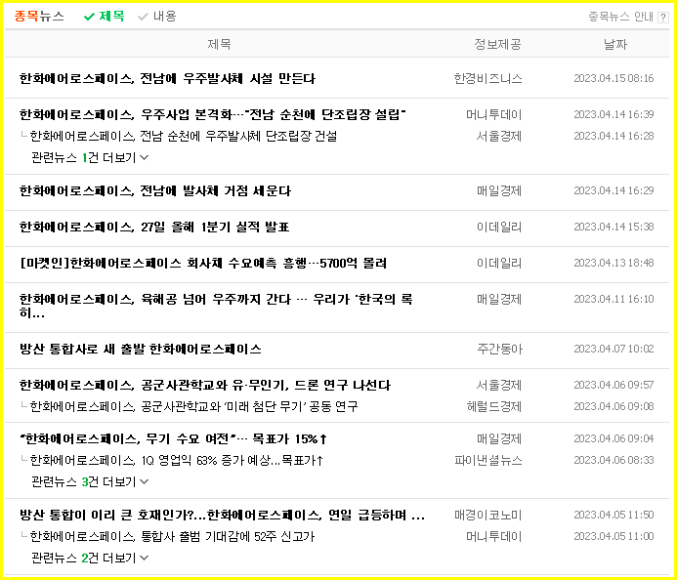Open article 전남에 발사체 거점 세운다
677x580 pixels.
click(155, 190)
